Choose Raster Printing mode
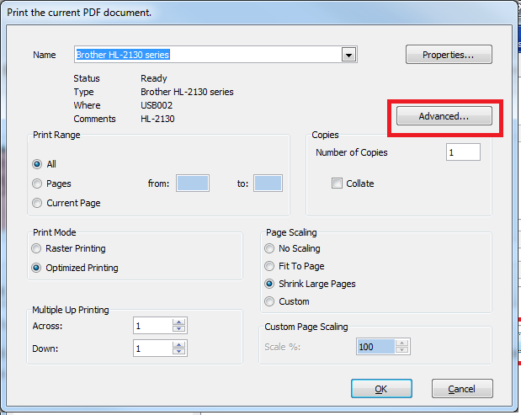The width and height of the screenshot is (521, 415). (x=36, y=248)
